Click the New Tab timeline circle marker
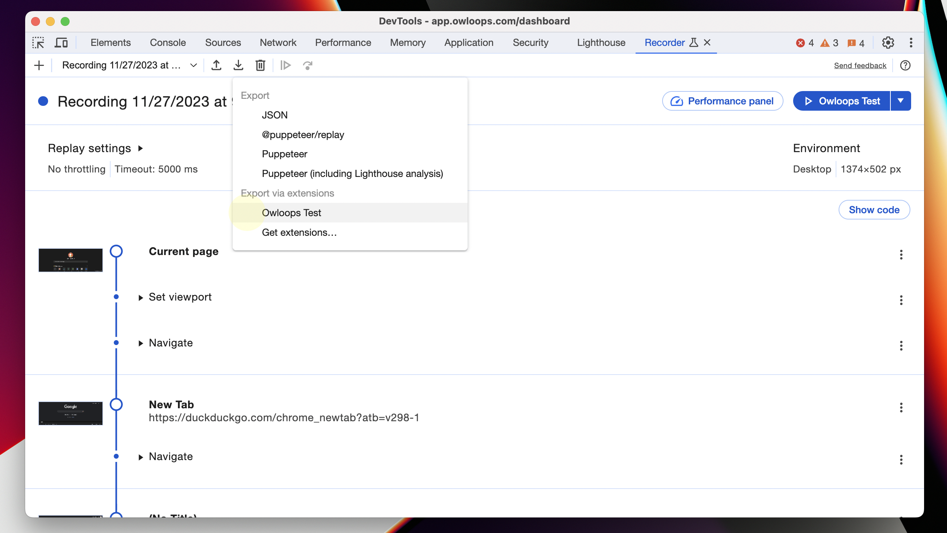Viewport: 947px width, 533px height. (116, 405)
